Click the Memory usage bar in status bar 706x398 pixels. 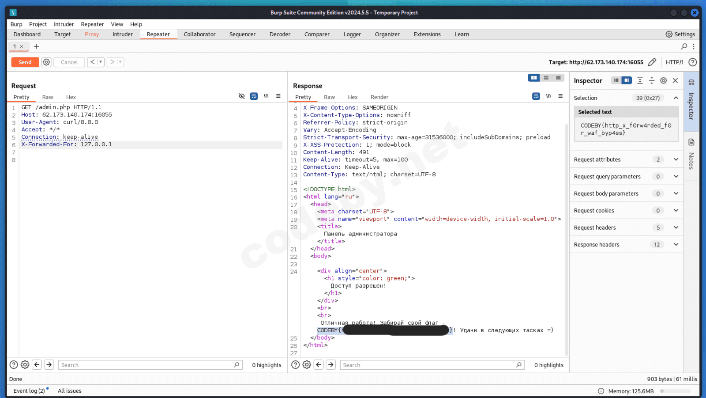675,391
